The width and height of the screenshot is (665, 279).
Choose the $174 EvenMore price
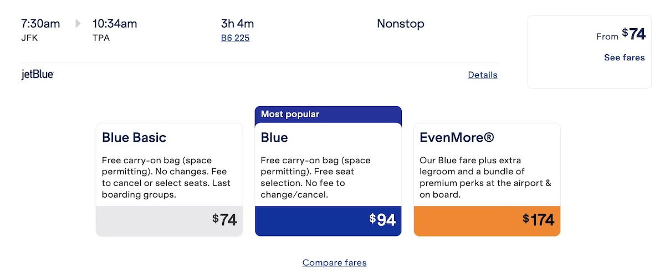(x=538, y=220)
